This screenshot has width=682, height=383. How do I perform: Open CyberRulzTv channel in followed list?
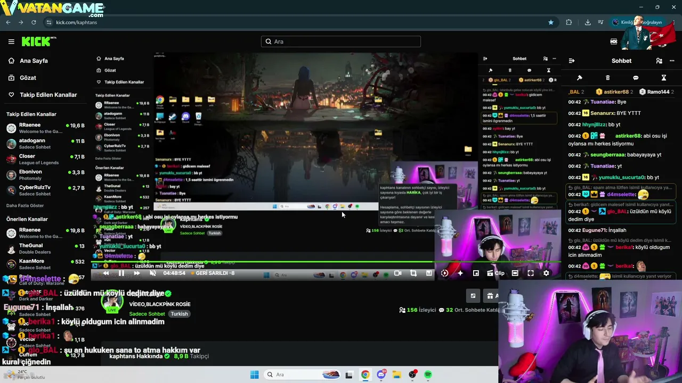point(45,190)
